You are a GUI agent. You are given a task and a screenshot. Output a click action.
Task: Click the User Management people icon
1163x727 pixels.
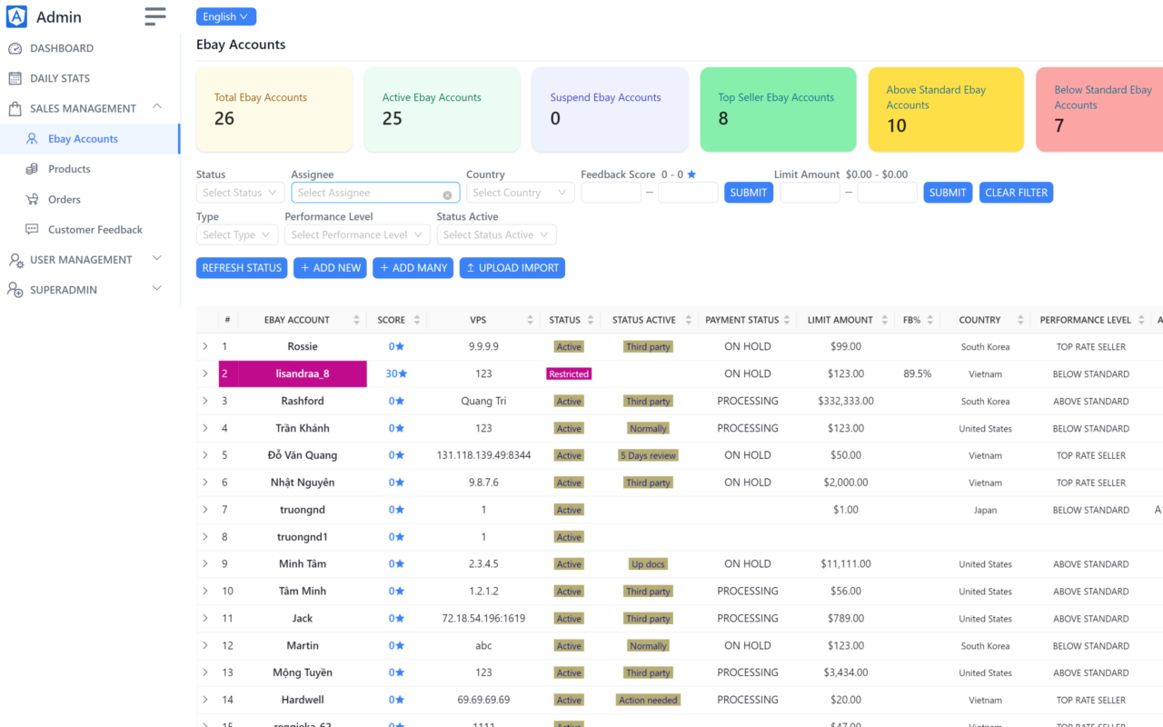point(15,260)
